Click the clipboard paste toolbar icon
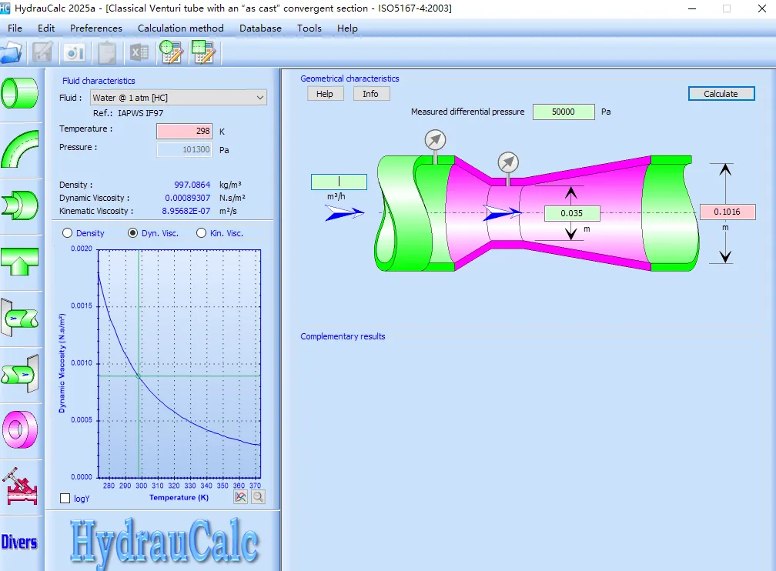 [x=107, y=52]
